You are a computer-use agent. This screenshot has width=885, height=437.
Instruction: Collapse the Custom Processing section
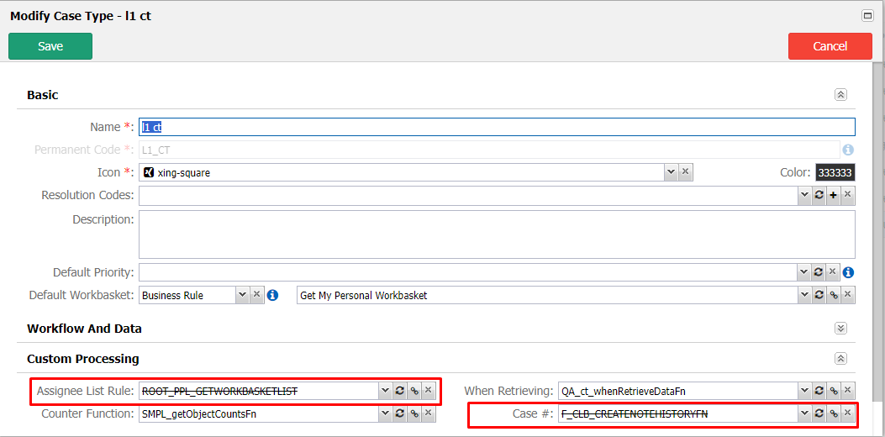click(841, 359)
